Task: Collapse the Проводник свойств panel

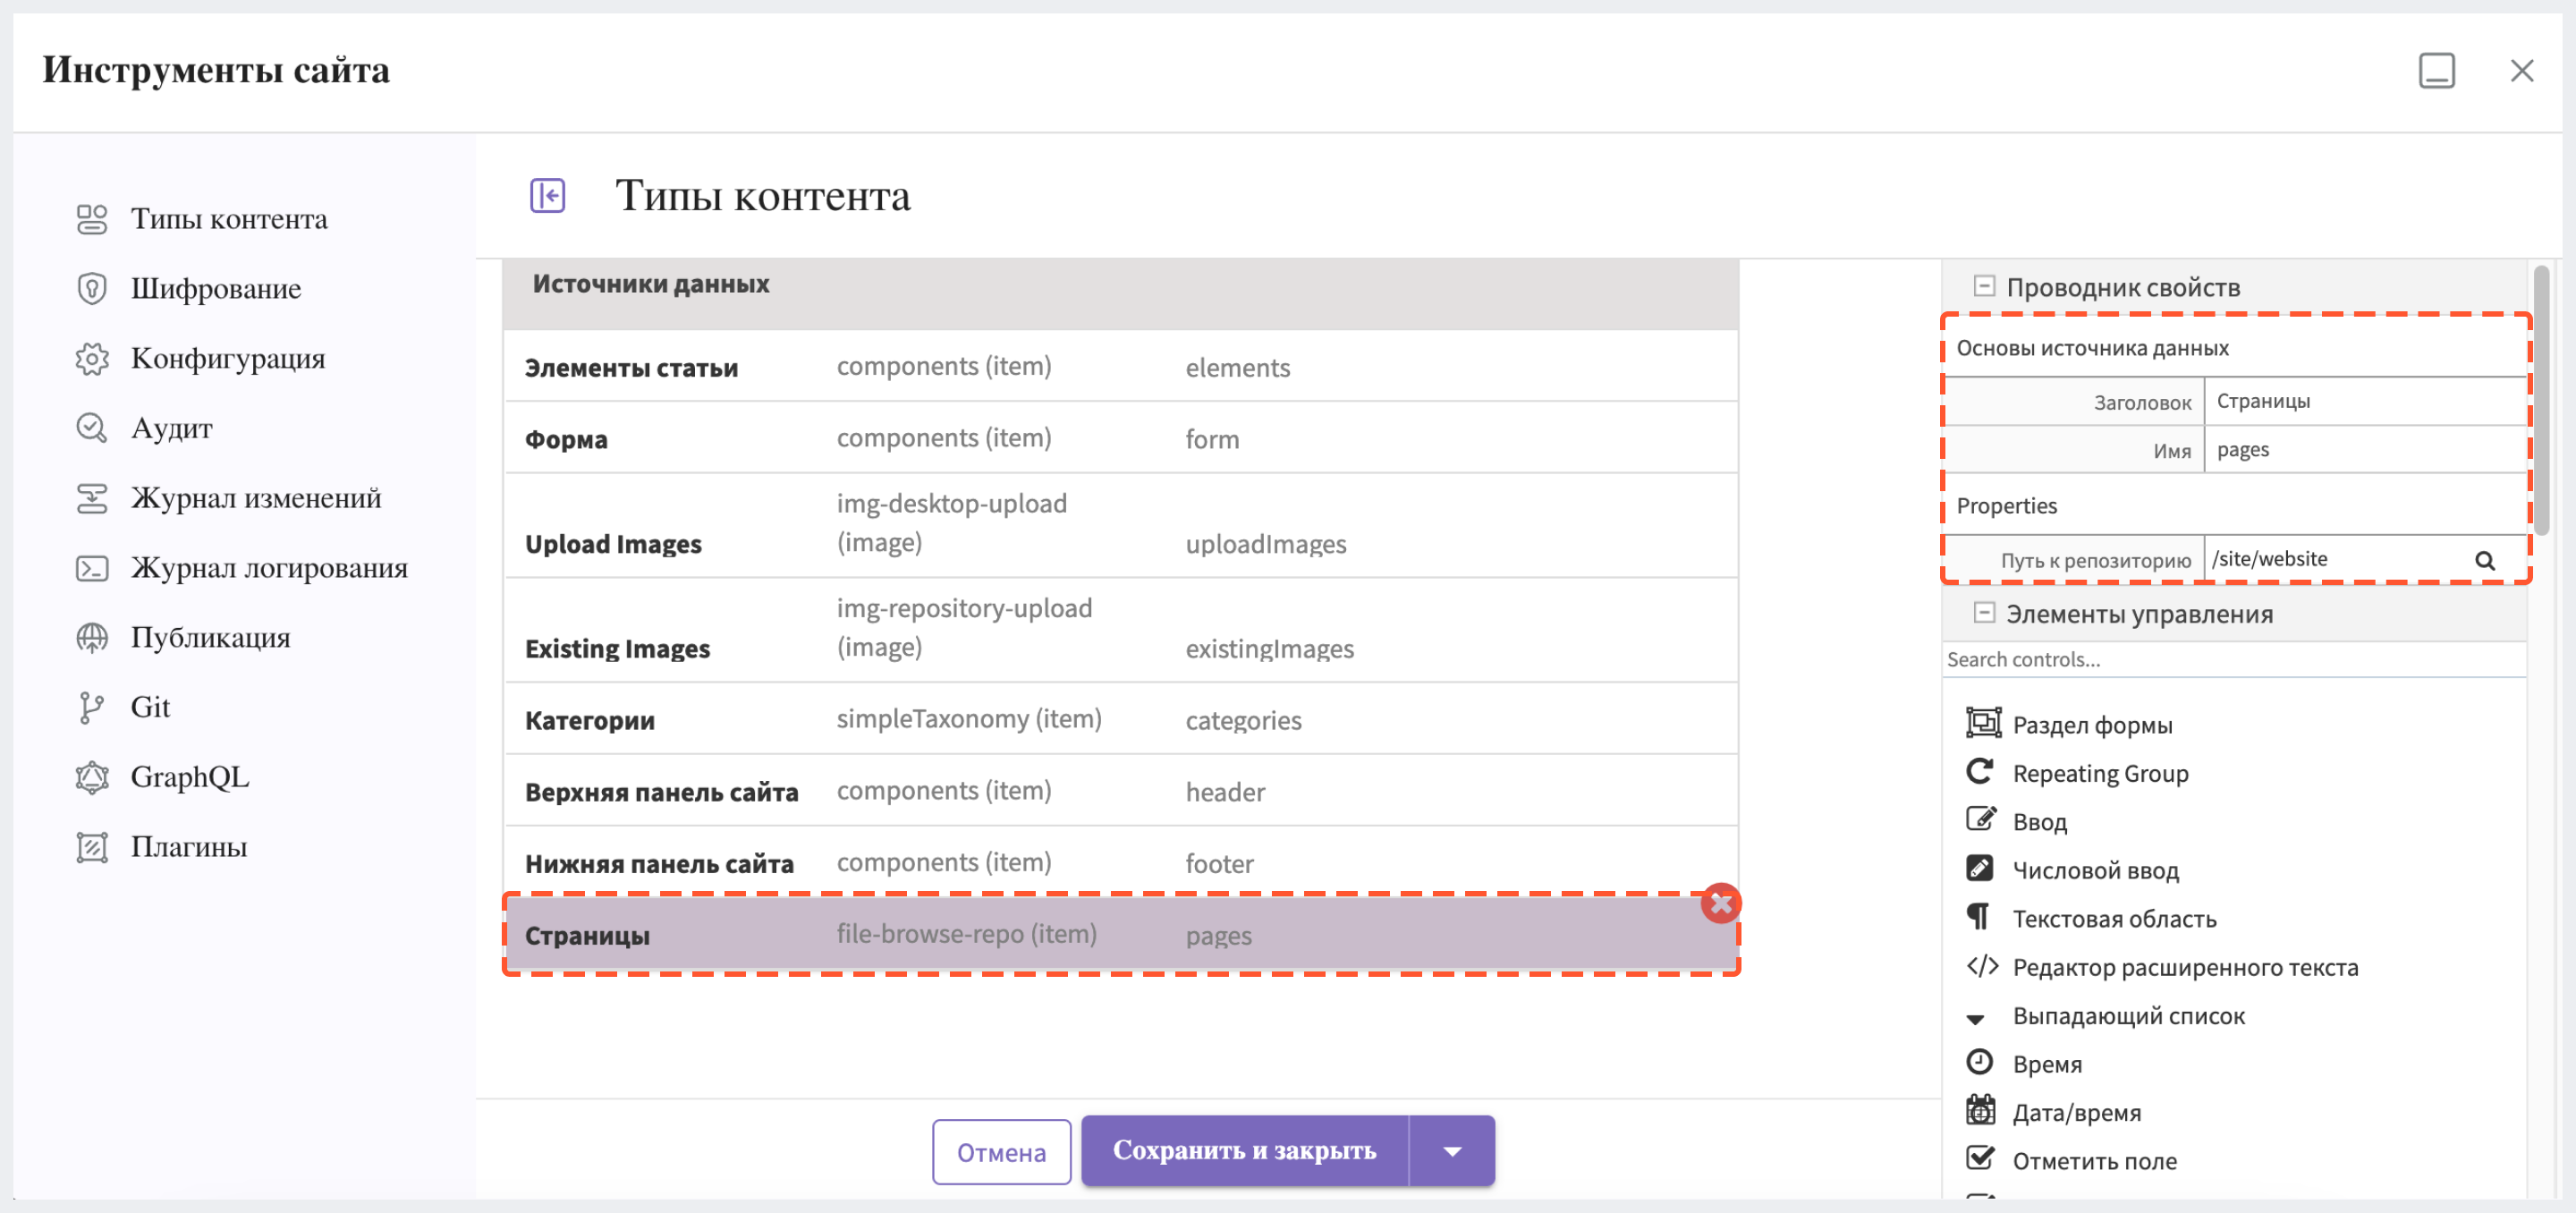Action: coord(1983,286)
